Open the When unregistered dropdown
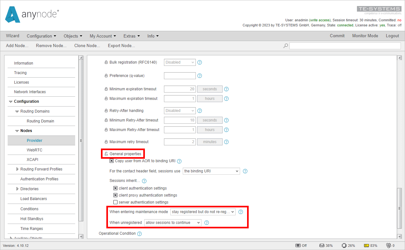This screenshot has width=405, height=250. pyautogui.click(x=172, y=223)
